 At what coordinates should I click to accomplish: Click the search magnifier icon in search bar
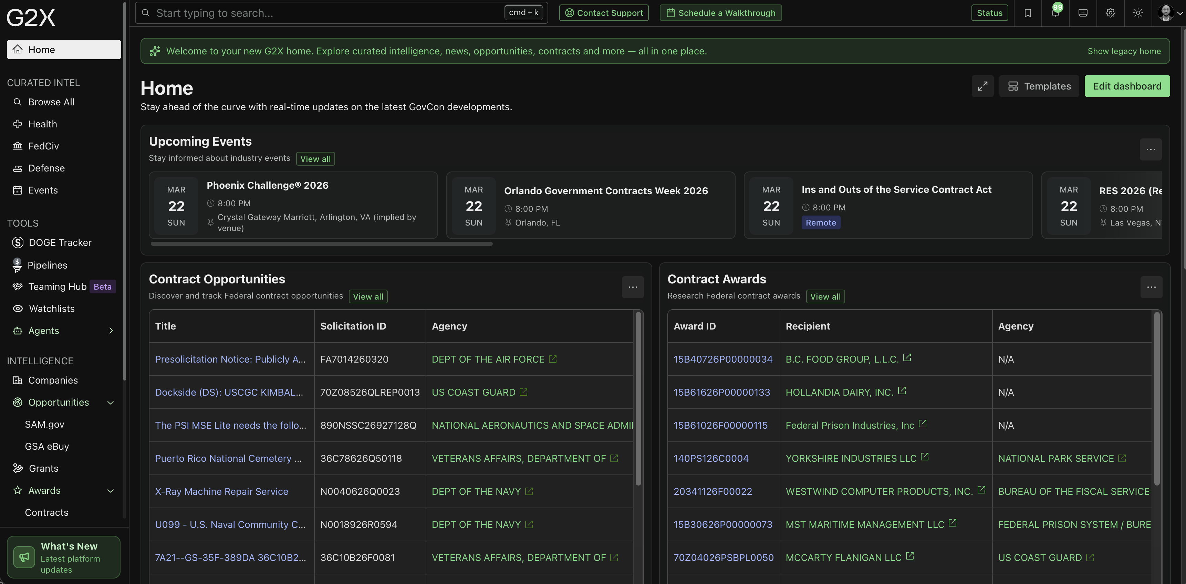(145, 13)
